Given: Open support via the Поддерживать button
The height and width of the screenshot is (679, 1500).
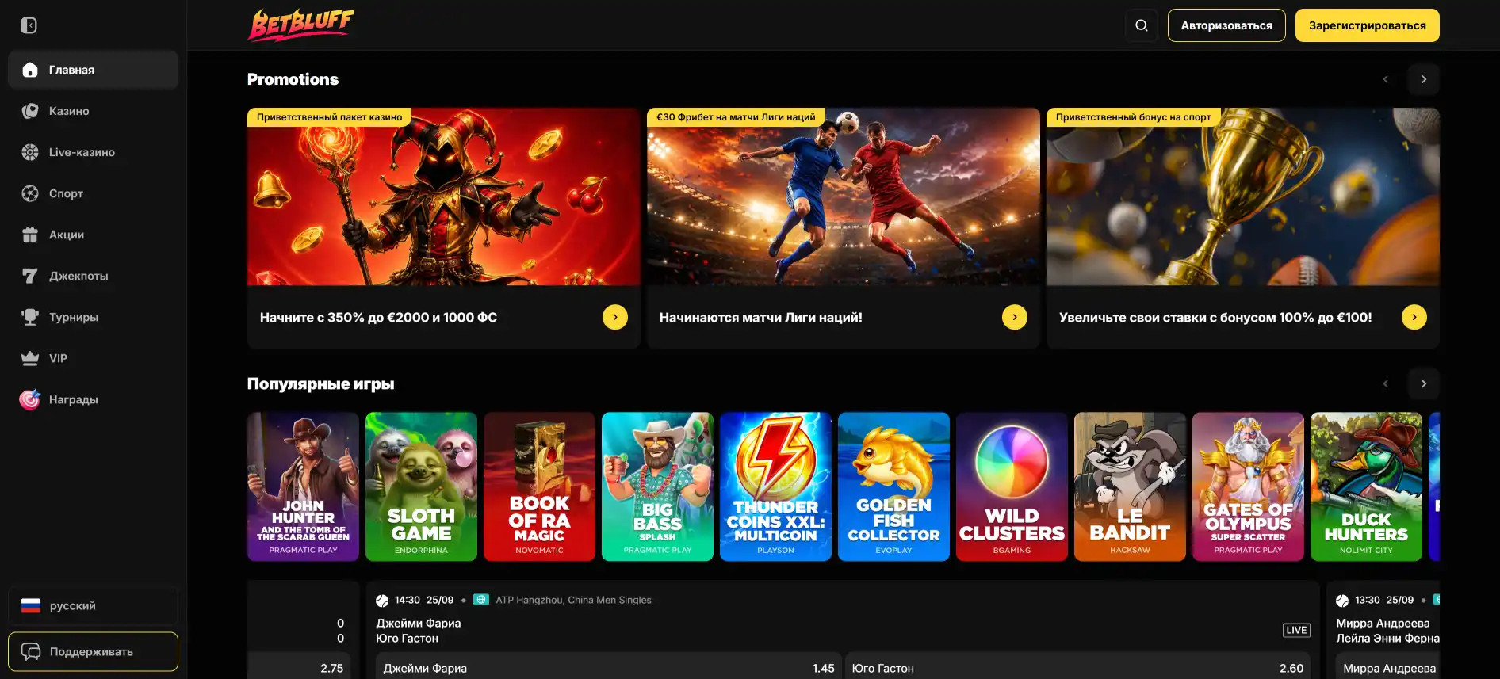Looking at the screenshot, I should [x=94, y=651].
